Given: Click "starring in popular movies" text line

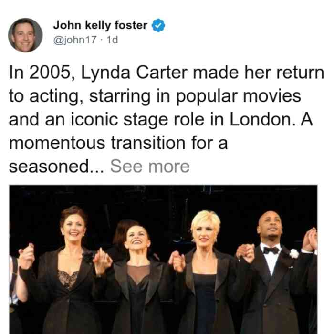Looking at the screenshot, I should click(195, 96).
